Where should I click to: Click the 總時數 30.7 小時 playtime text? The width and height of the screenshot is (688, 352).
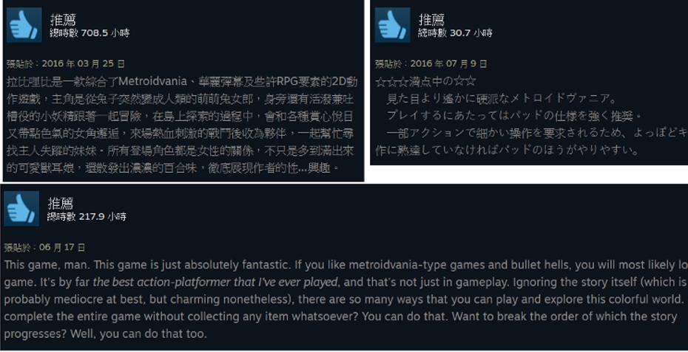[x=456, y=33]
